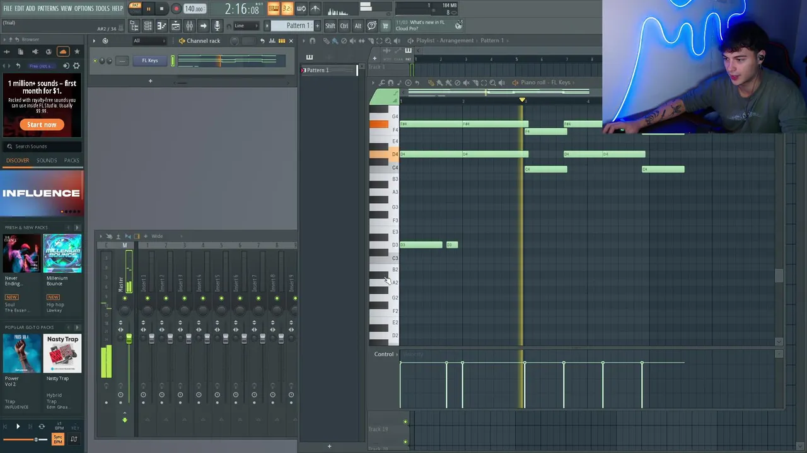Image resolution: width=807 pixels, height=453 pixels.
Task: Pause playback with the transport pause button
Action: (148, 9)
